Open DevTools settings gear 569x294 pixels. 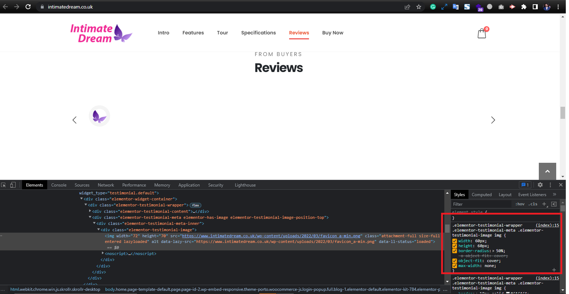[x=540, y=185]
